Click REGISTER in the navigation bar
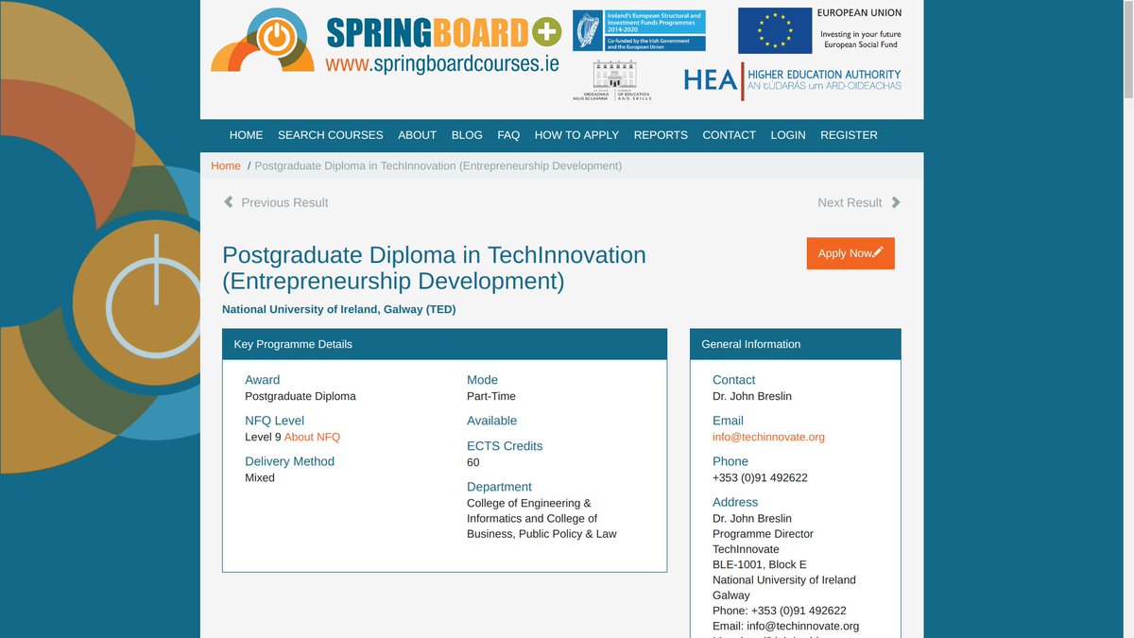 [x=849, y=135]
